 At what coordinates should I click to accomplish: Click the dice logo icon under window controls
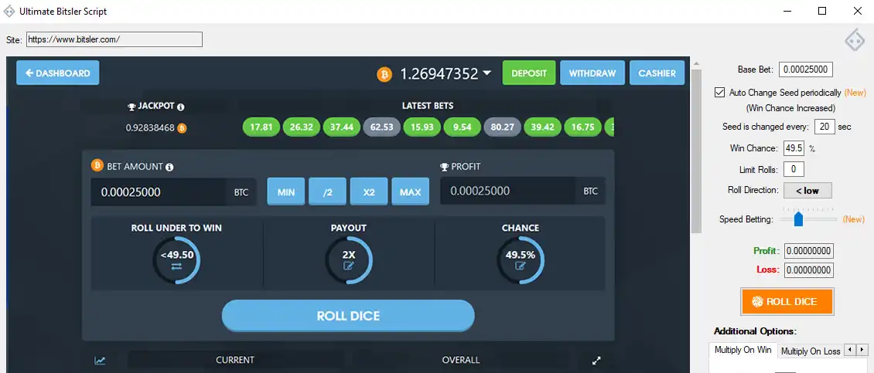point(854,40)
